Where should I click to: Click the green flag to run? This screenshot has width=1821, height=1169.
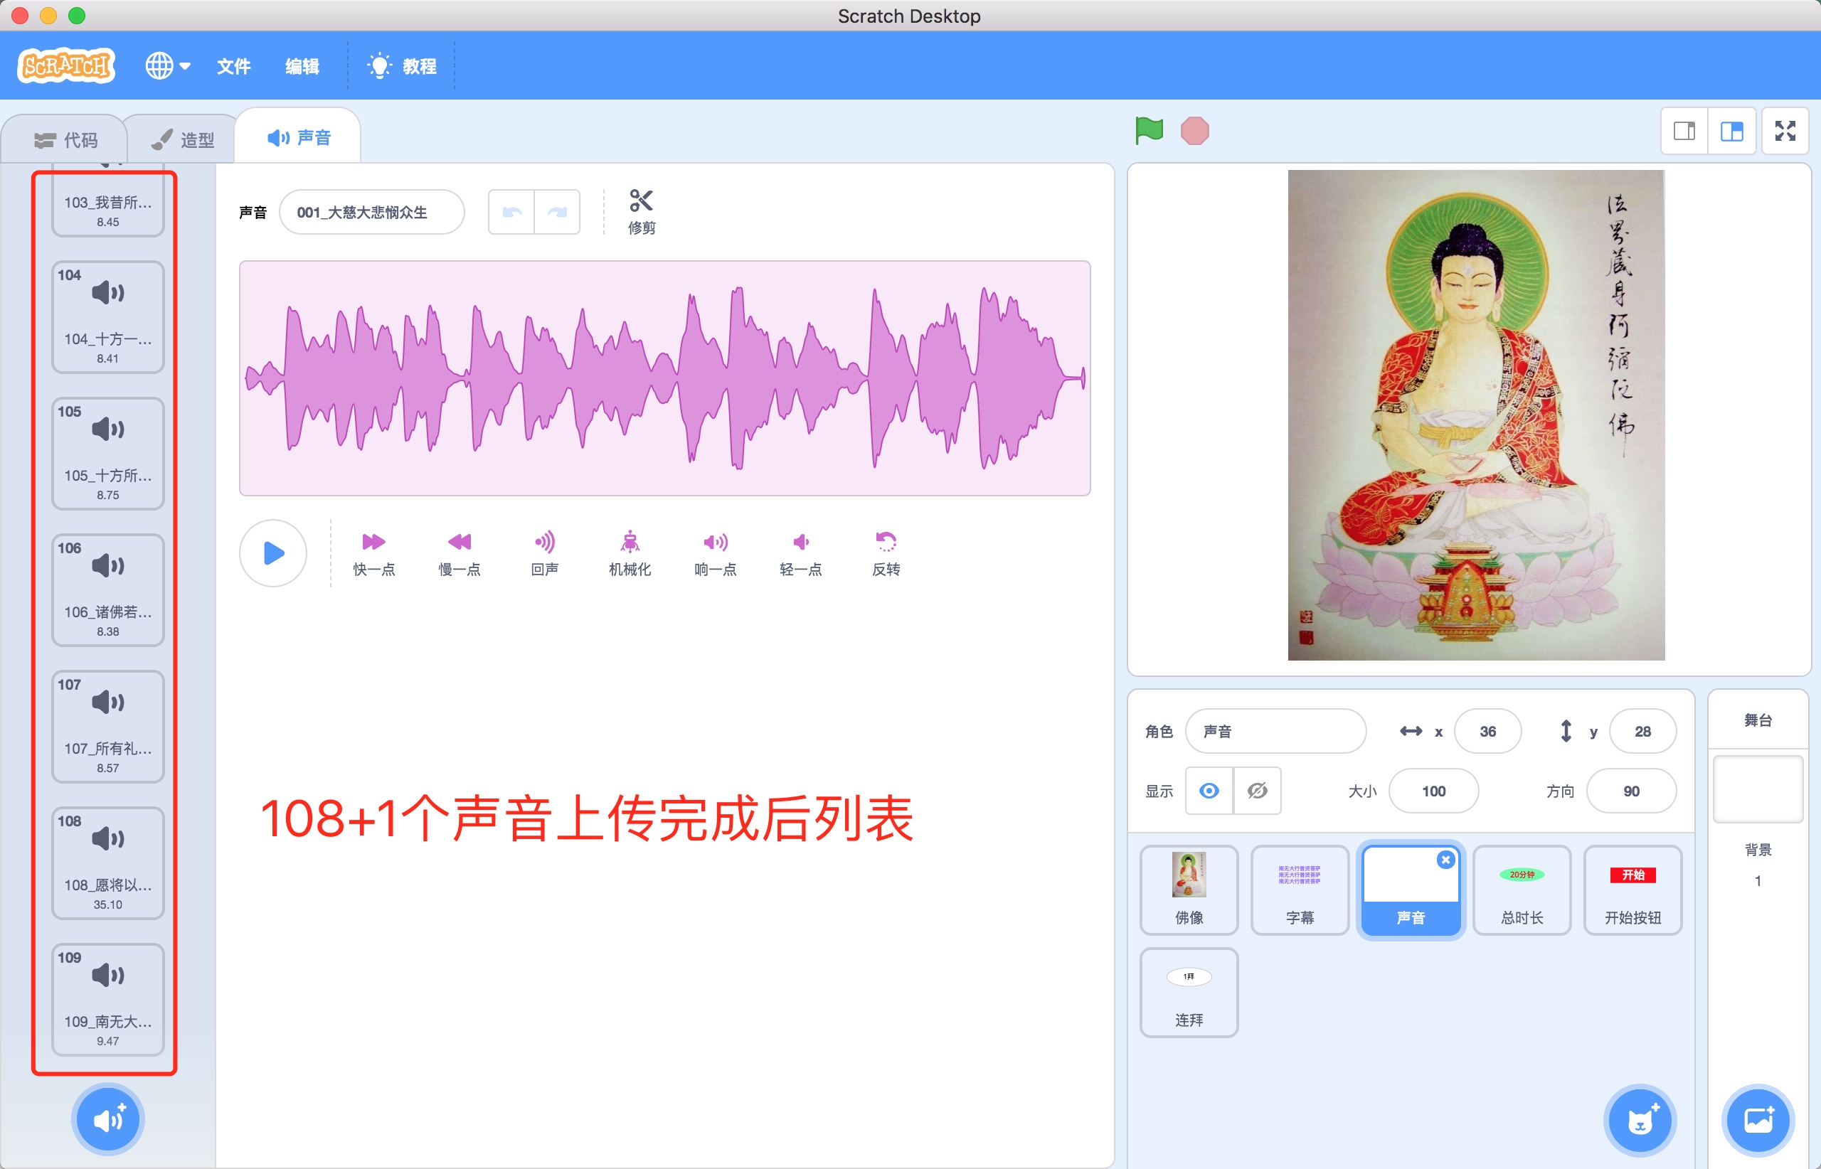1149,131
